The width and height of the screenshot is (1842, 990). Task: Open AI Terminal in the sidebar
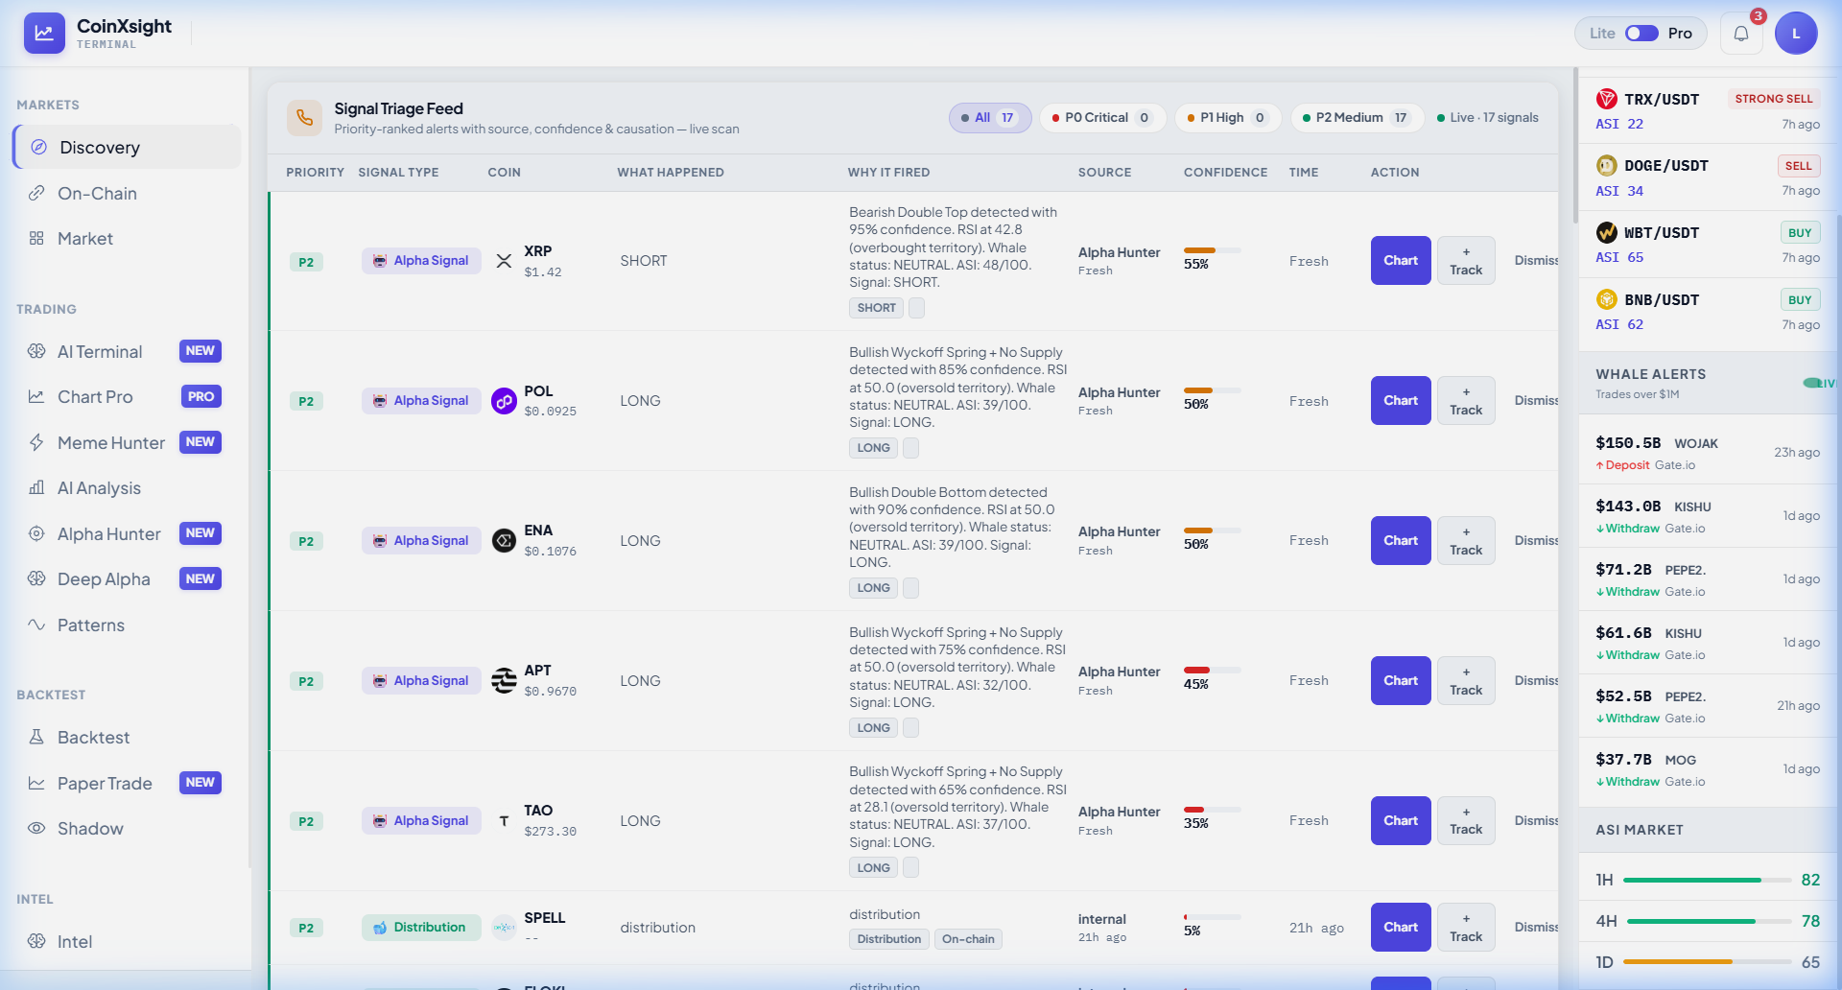pyautogui.click(x=127, y=351)
